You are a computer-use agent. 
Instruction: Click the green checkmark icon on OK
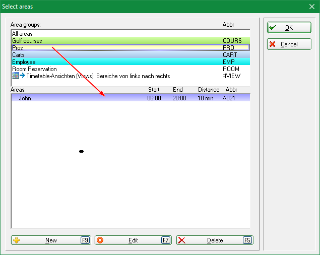272,28
